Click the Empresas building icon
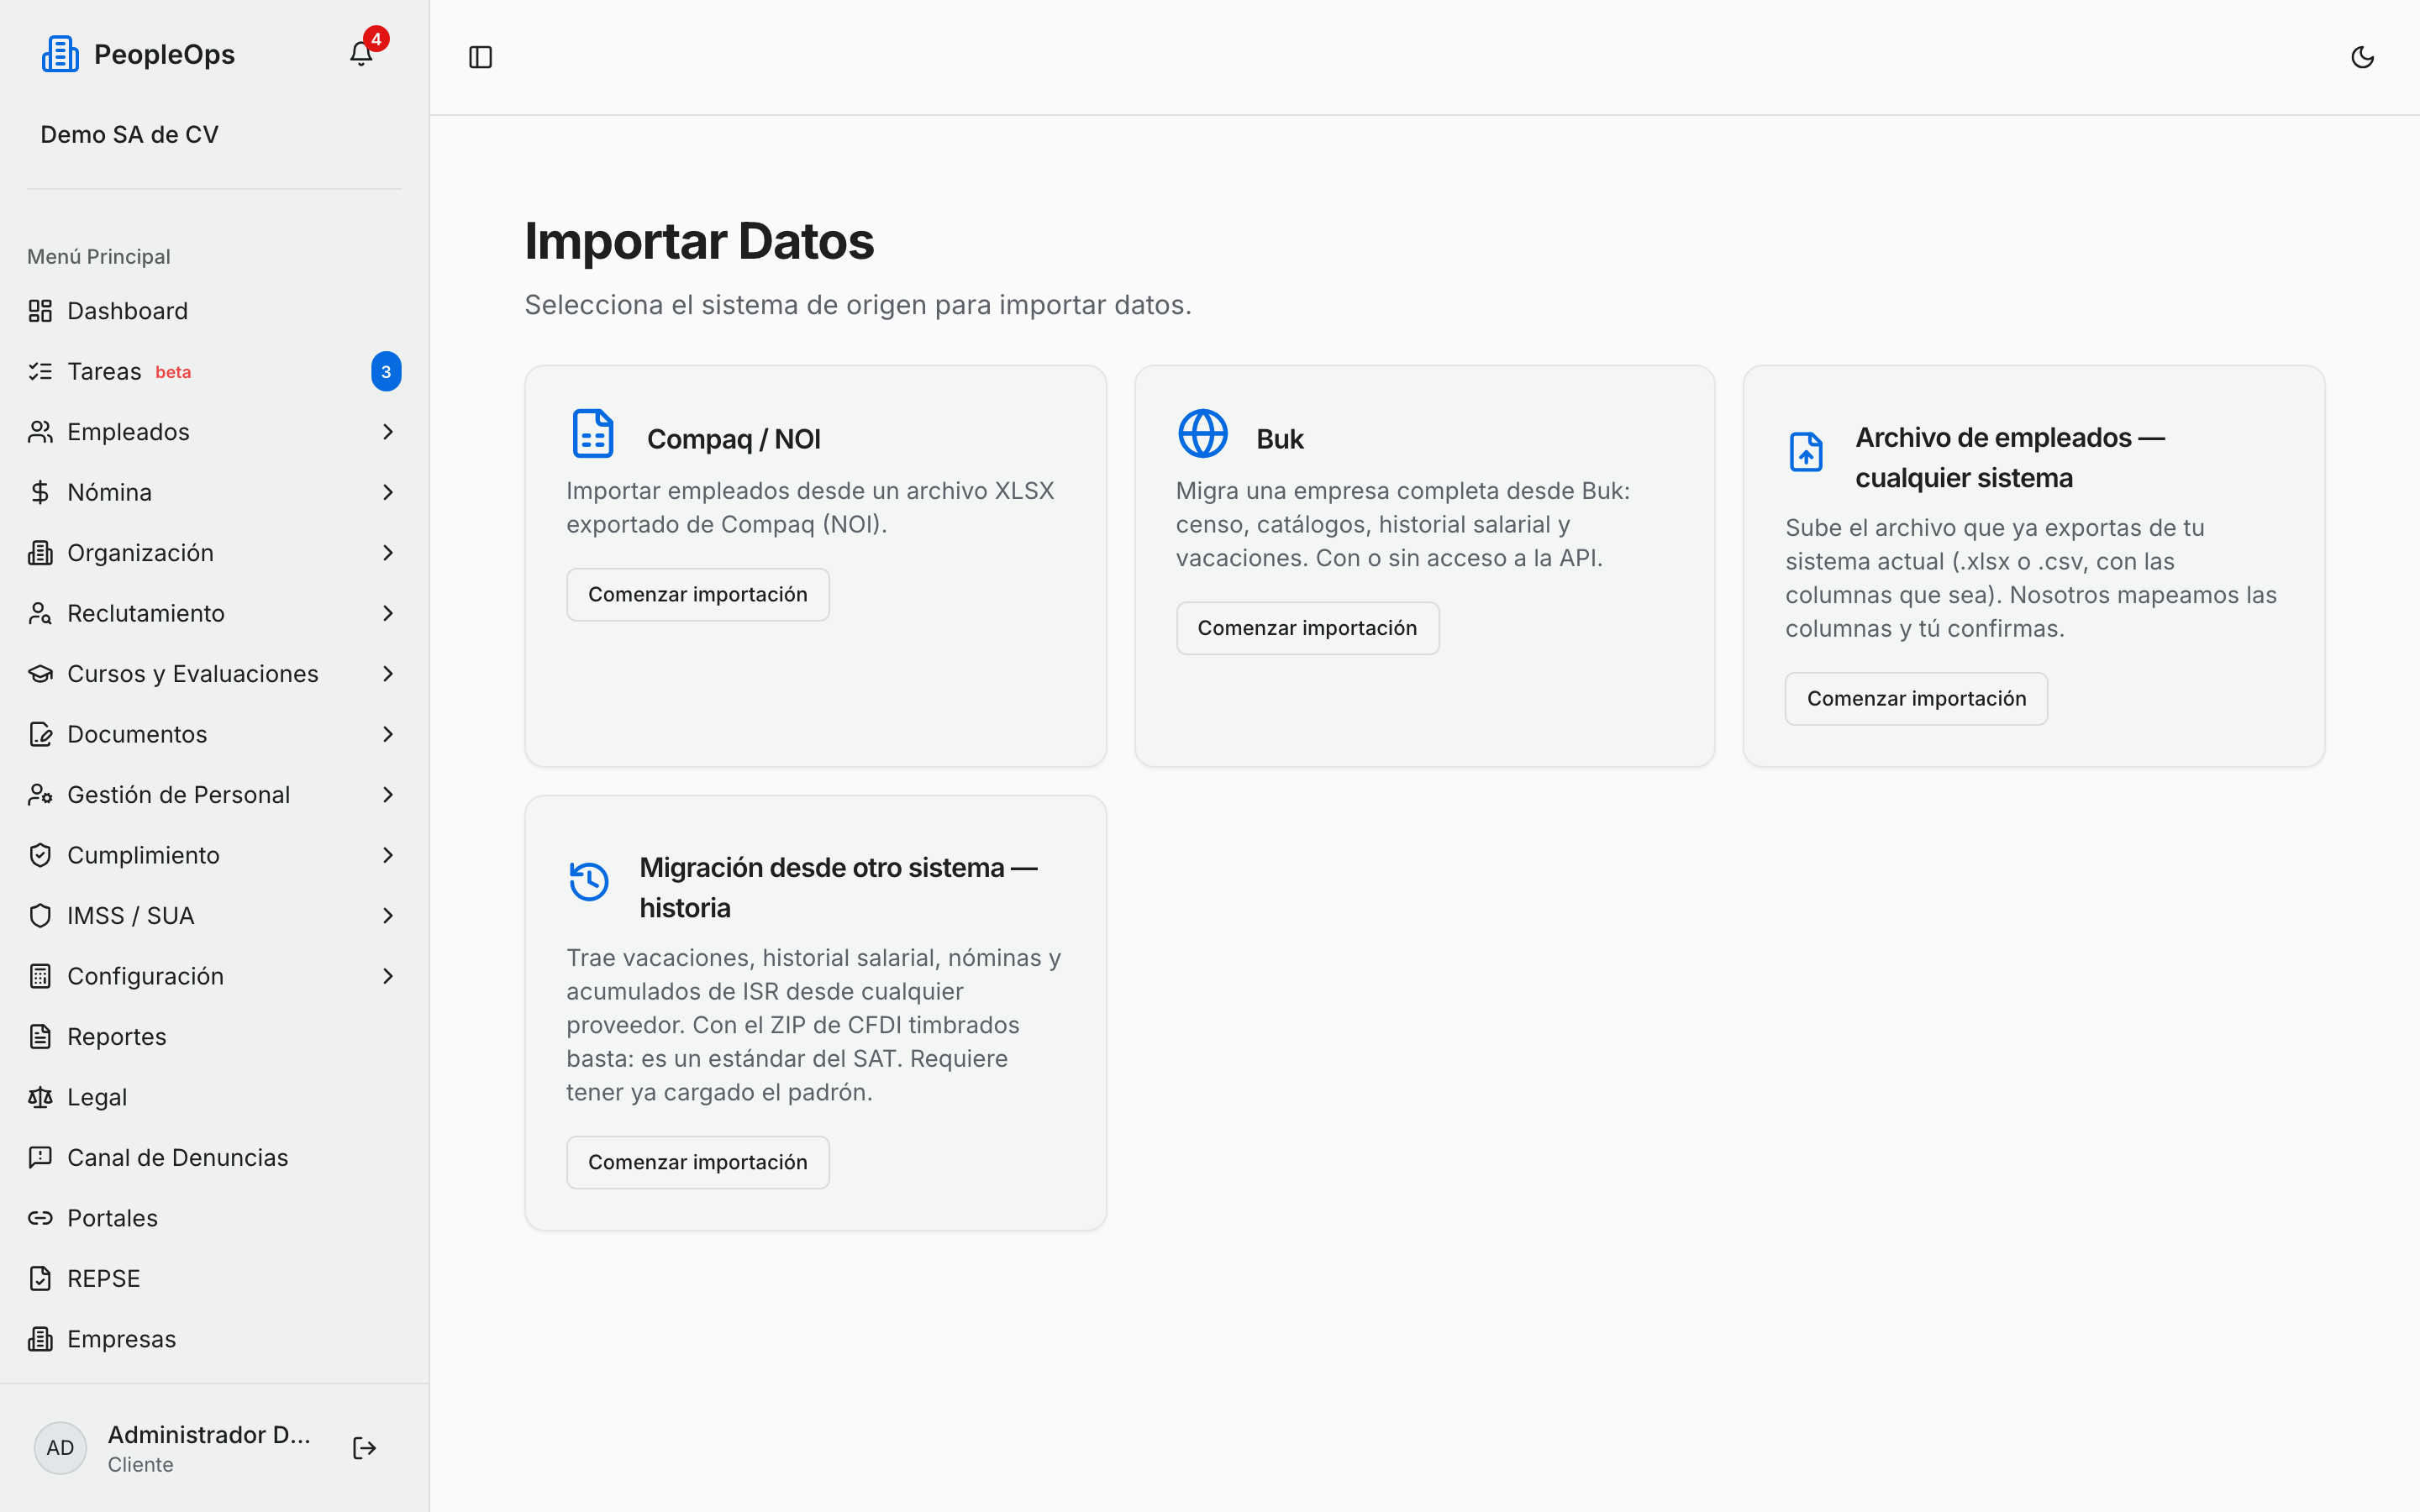 pyautogui.click(x=40, y=1339)
